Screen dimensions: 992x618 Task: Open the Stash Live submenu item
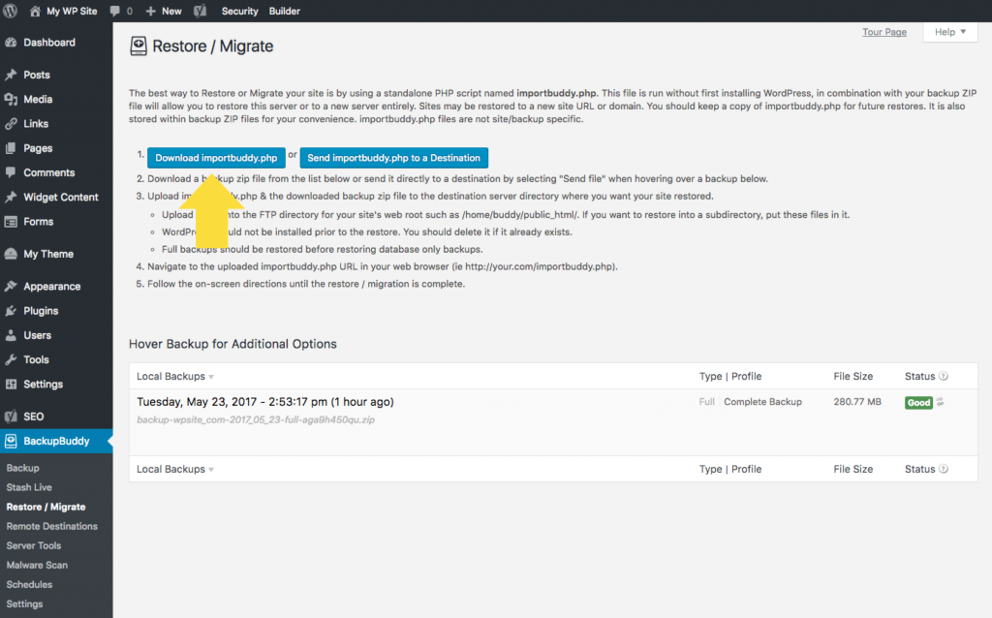(29, 487)
